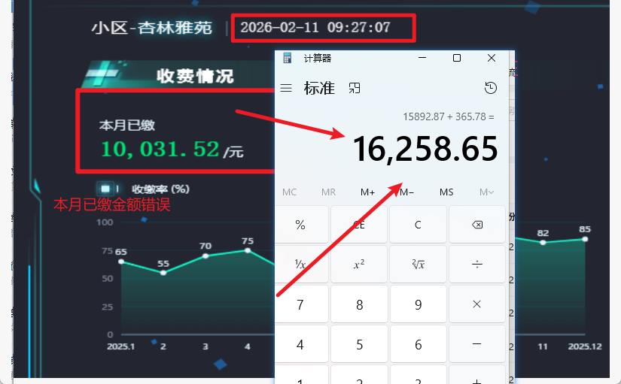Click the division operator key
Viewport: 621px width, 384px height.
pyautogui.click(x=476, y=264)
